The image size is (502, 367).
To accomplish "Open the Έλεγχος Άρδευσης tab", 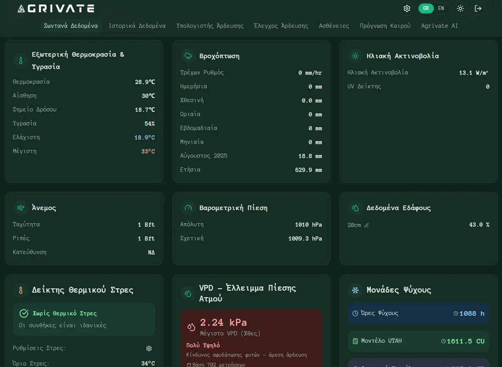I will (281, 26).
